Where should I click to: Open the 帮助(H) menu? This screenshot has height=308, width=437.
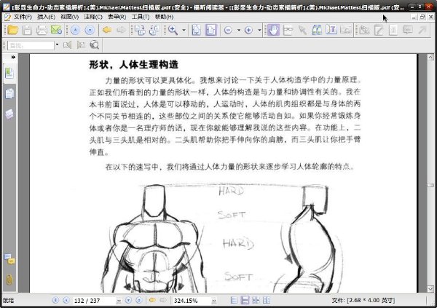coord(164,17)
